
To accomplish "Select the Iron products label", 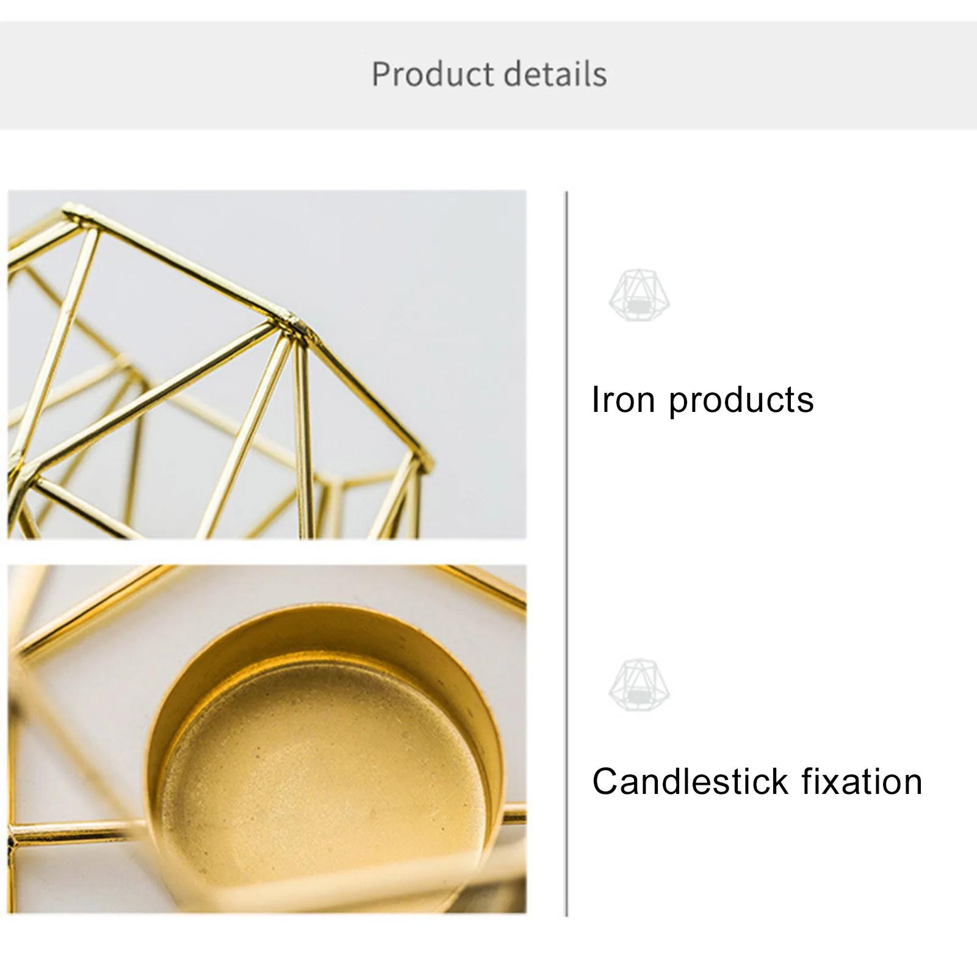I will point(702,400).
